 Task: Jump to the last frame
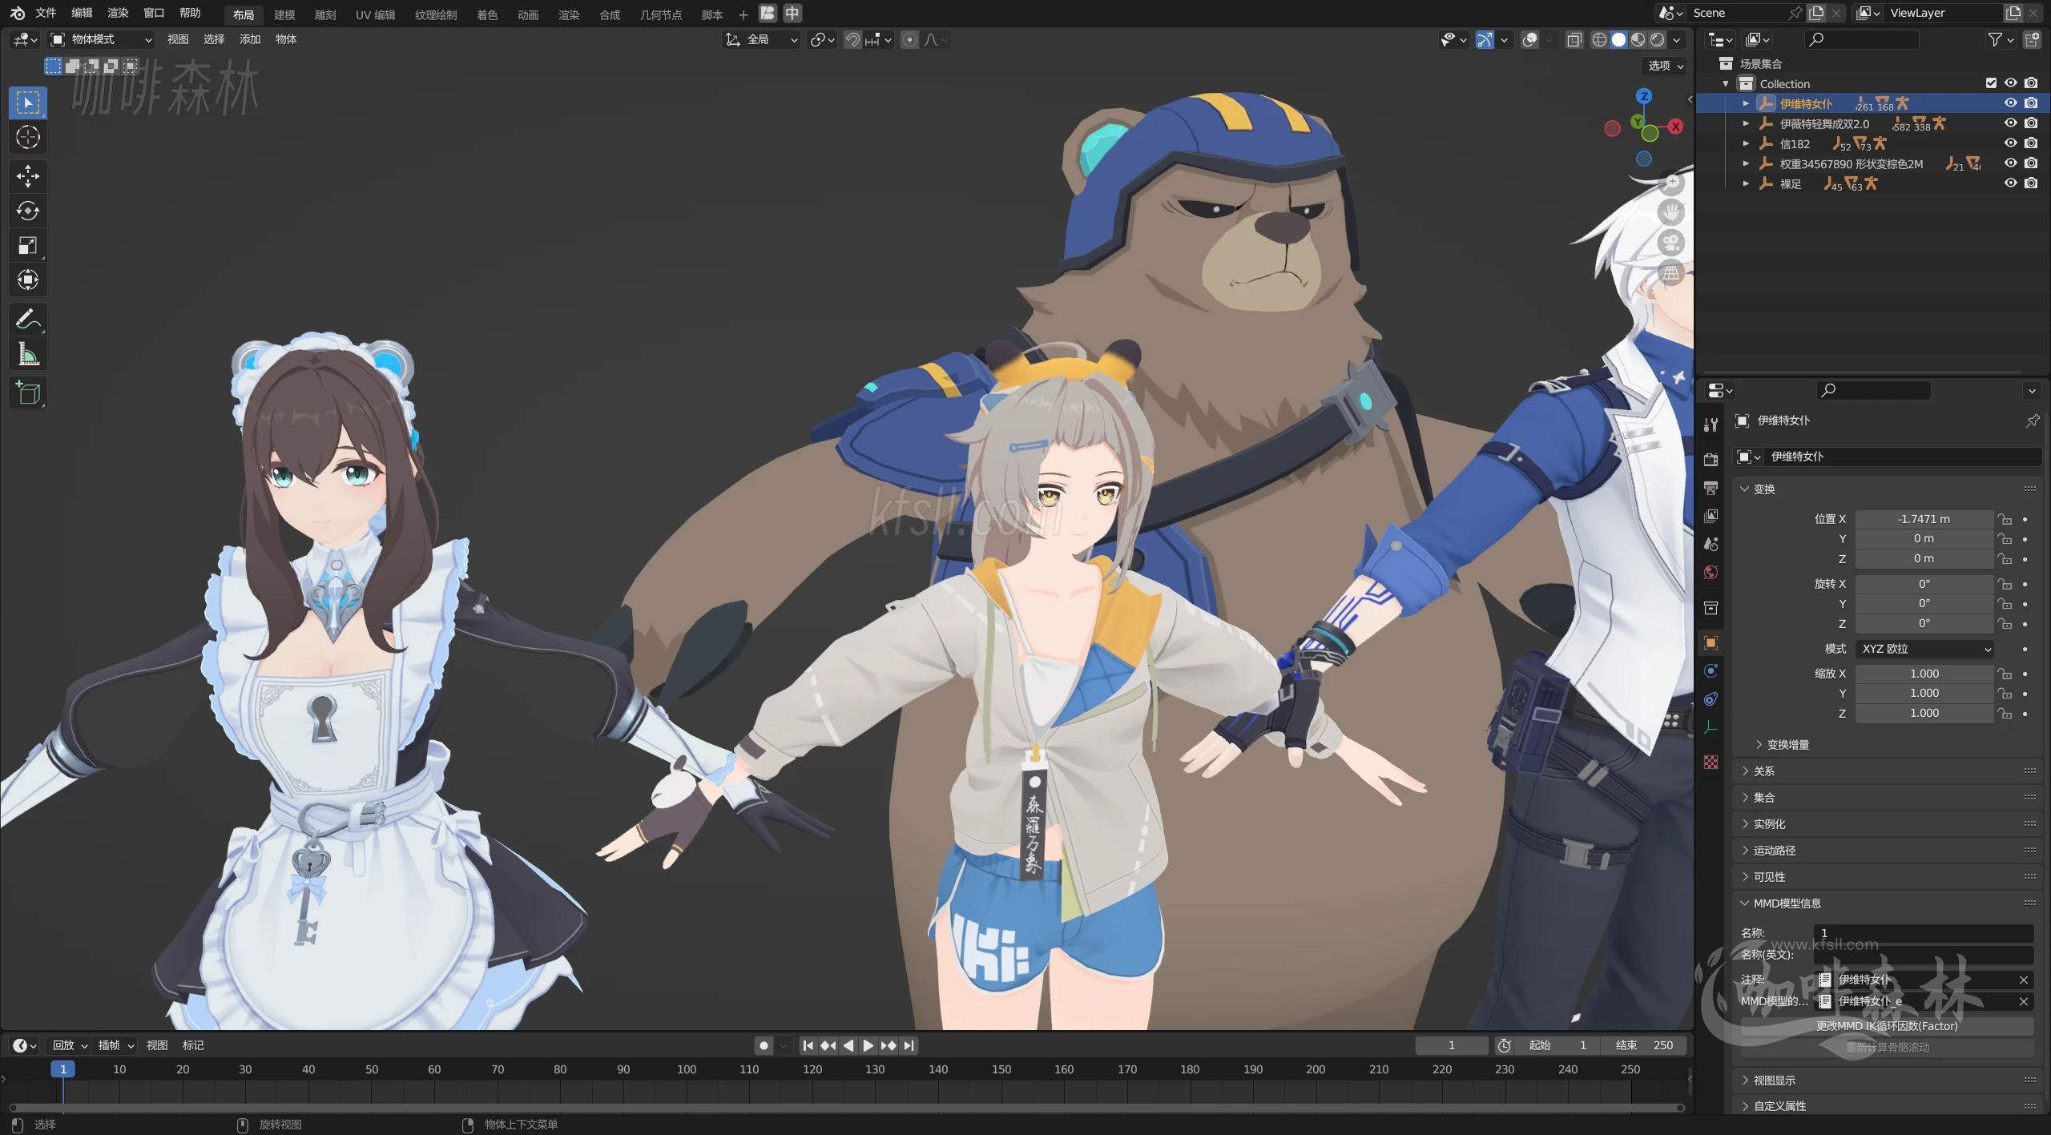point(909,1045)
